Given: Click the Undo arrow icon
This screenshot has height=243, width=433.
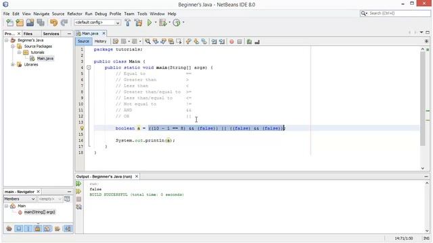Looking at the screenshot, I should tap(54, 22).
